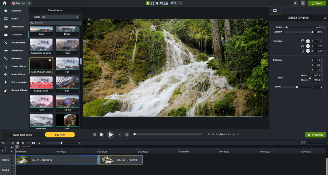This screenshot has height=175, width=328.
Task: Select the node edit tool in canvas toolbar
Action: [152, 3]
